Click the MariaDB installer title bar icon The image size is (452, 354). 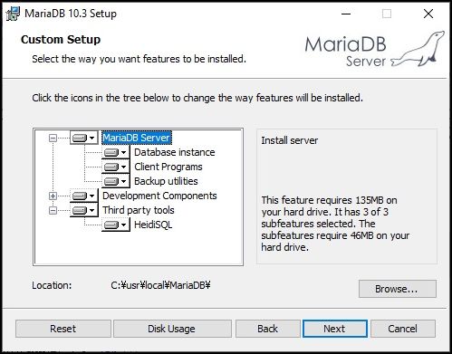tap(13, 14)
